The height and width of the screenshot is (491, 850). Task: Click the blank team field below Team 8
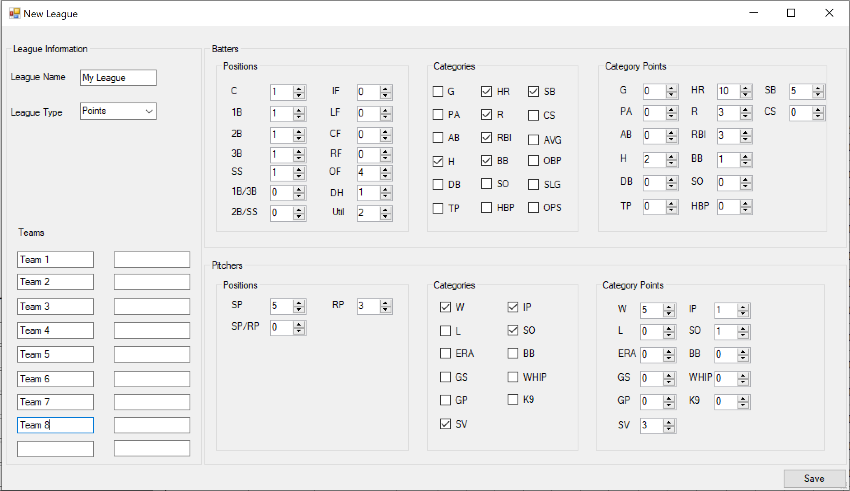[x=56, y=449]
